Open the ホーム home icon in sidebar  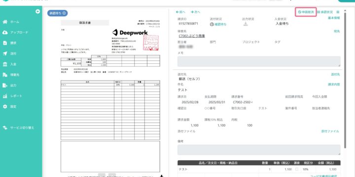[5, 22]
